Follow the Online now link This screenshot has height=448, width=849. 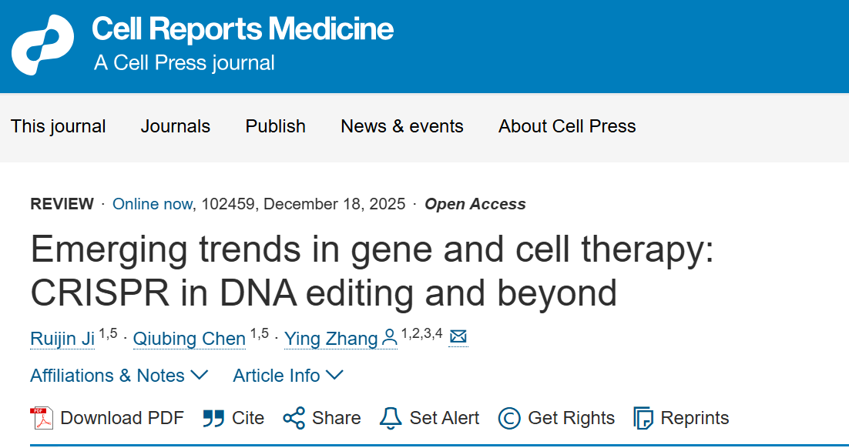click(x=153, y=204)
